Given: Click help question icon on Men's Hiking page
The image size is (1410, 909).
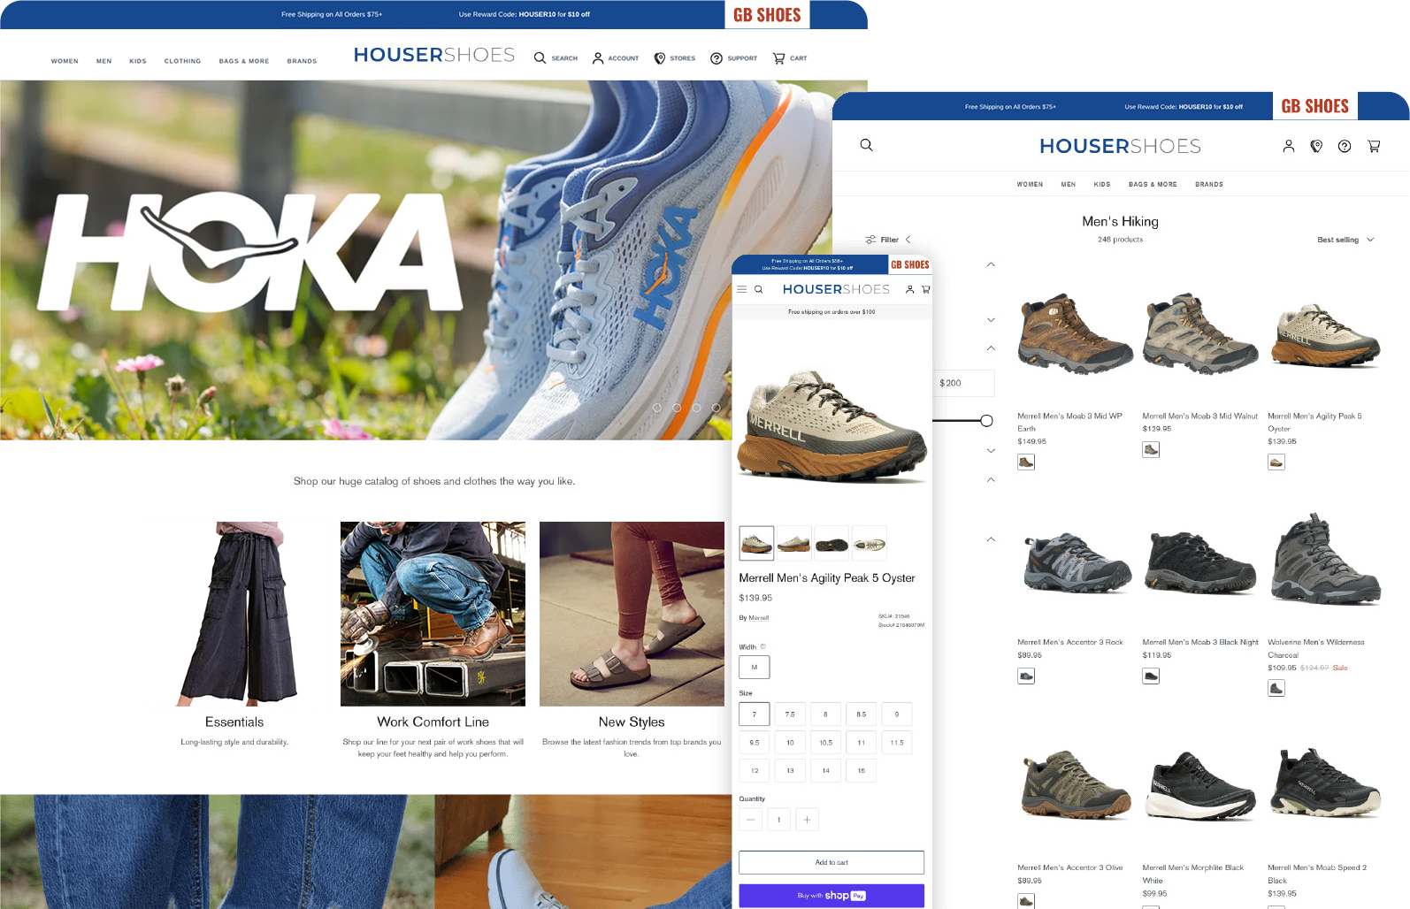Looking at the screenshot, I should click(1345, 146).
